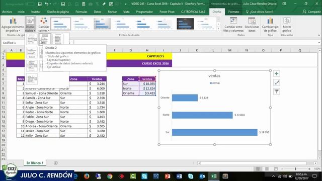The image size is (322, 181).
Task: Click chart styles brush button
Action: (x=277, y=82)
